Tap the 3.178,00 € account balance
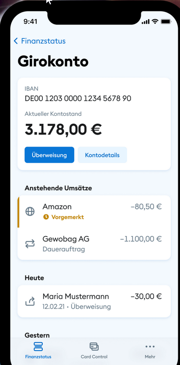Image resolution: width=180 pixels, height=365 pixels. pos(63,129)
